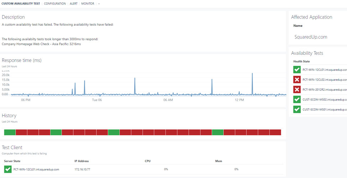
Task: Select green check icon for CUST-SCOM-MS02
Action: (297, 100)
